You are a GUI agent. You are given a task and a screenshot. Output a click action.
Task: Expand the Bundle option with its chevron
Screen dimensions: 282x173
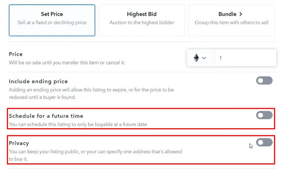[240, 14]
